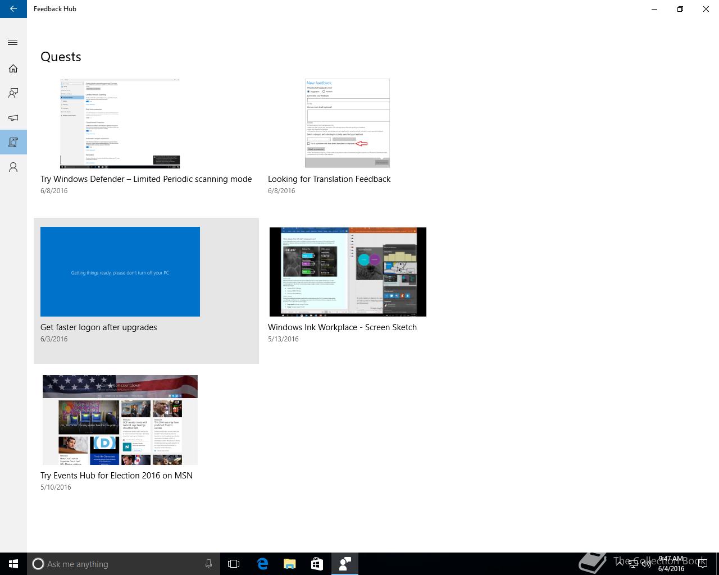This screenshot has height=575, width=719.
Task: Restore down the Feedback Hub window
Action: (x=680, y=9)
